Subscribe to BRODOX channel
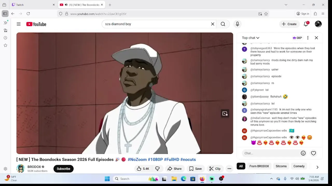 (x=64, y=169)
